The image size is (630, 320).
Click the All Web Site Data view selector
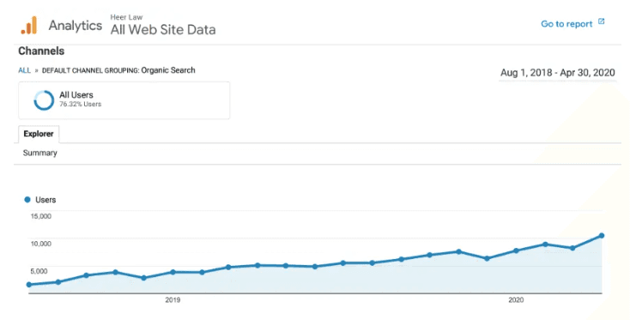163,29
